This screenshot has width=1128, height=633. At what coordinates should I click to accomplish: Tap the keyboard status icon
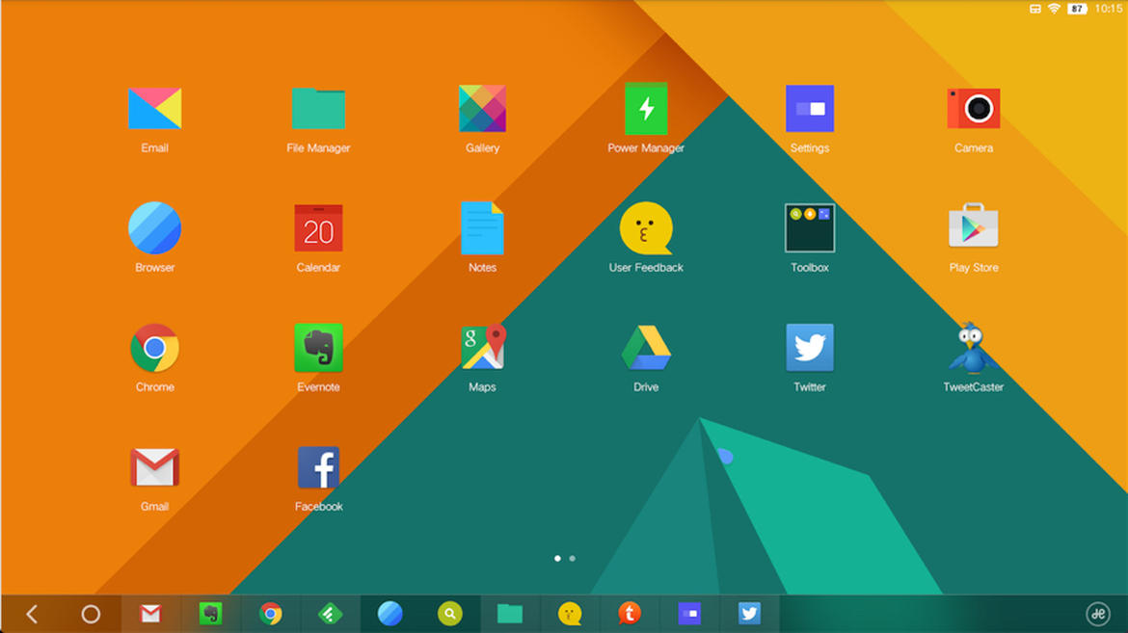[1035, 9]
